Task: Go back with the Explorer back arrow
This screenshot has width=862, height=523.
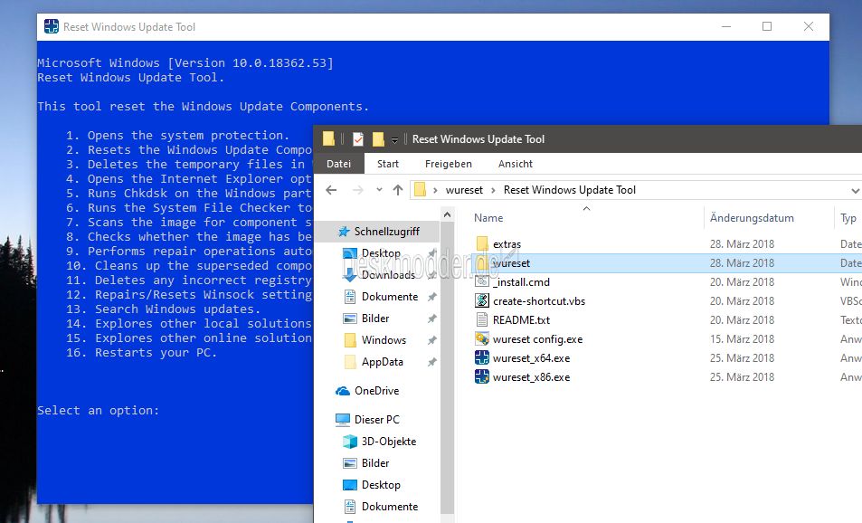Action: click(x=331, y=190)
